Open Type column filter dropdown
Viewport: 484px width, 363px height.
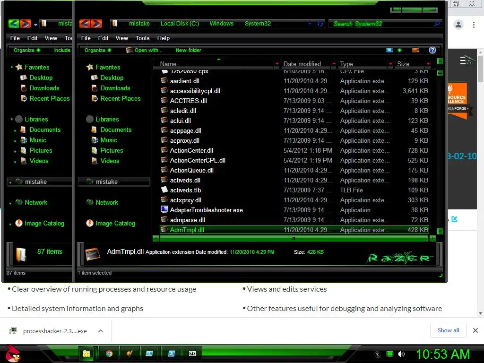click(390, 64)
